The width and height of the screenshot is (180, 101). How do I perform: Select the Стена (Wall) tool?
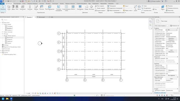click(9, 8)
